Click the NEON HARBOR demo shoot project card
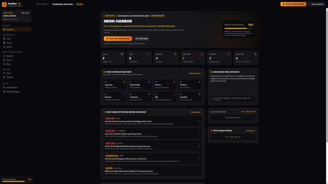 (16, 16)
